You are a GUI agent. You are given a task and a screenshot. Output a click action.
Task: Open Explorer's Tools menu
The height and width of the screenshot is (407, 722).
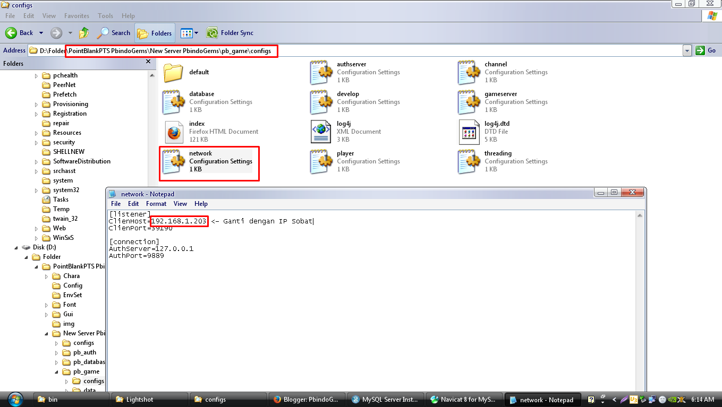(105, 16)
